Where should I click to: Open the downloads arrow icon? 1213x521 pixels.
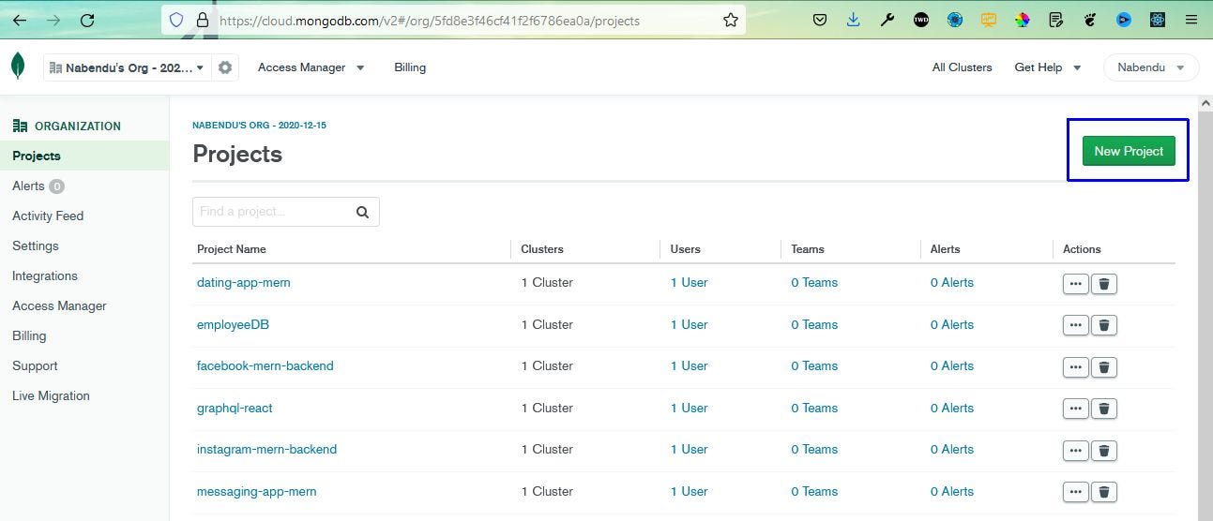854,20
